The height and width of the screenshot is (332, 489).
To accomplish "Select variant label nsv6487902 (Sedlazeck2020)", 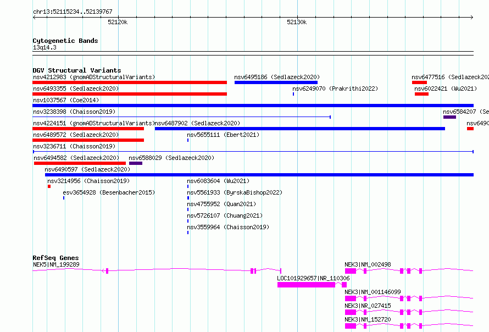I will coord(197,123).
